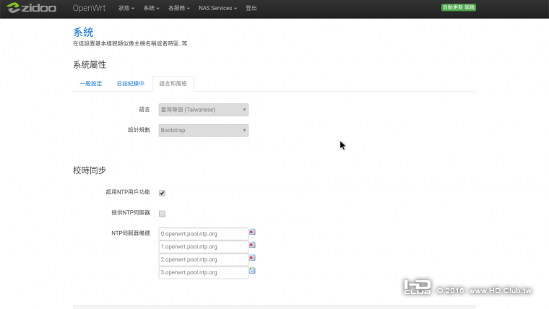Open the 語言 dropdown showing Taiwanese
Screen dimensions: 549x309
(x=204, y=110)
